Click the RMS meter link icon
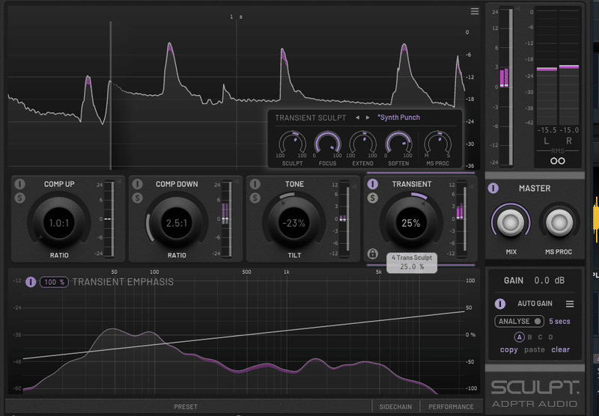The height and width of the screenshot is (416, 599). pos(558,161)
